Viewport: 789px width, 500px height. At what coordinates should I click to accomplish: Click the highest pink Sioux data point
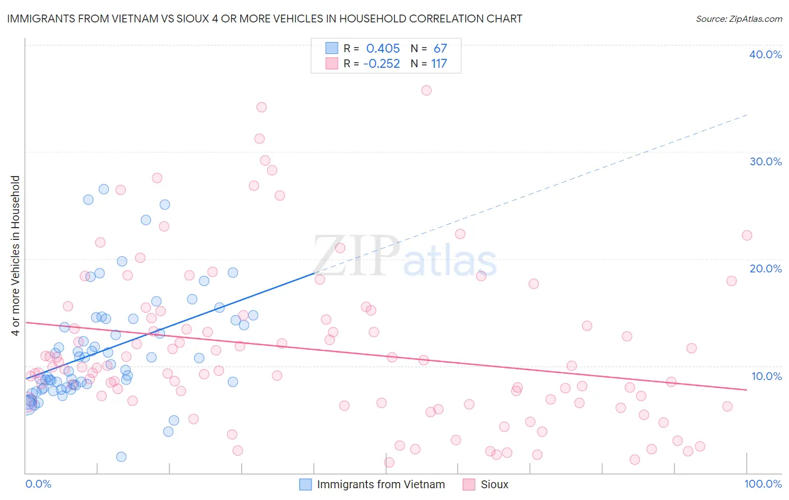pos(426,90)
